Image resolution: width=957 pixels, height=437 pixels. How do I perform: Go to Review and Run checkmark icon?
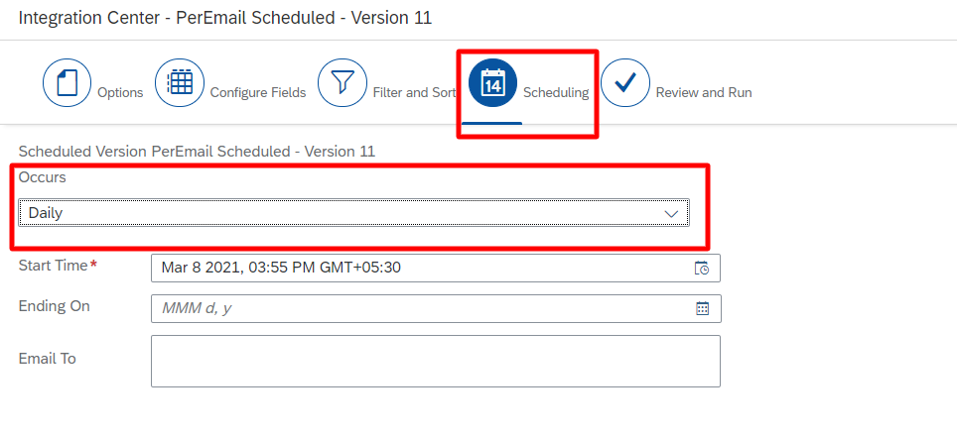tap(625, 83)
